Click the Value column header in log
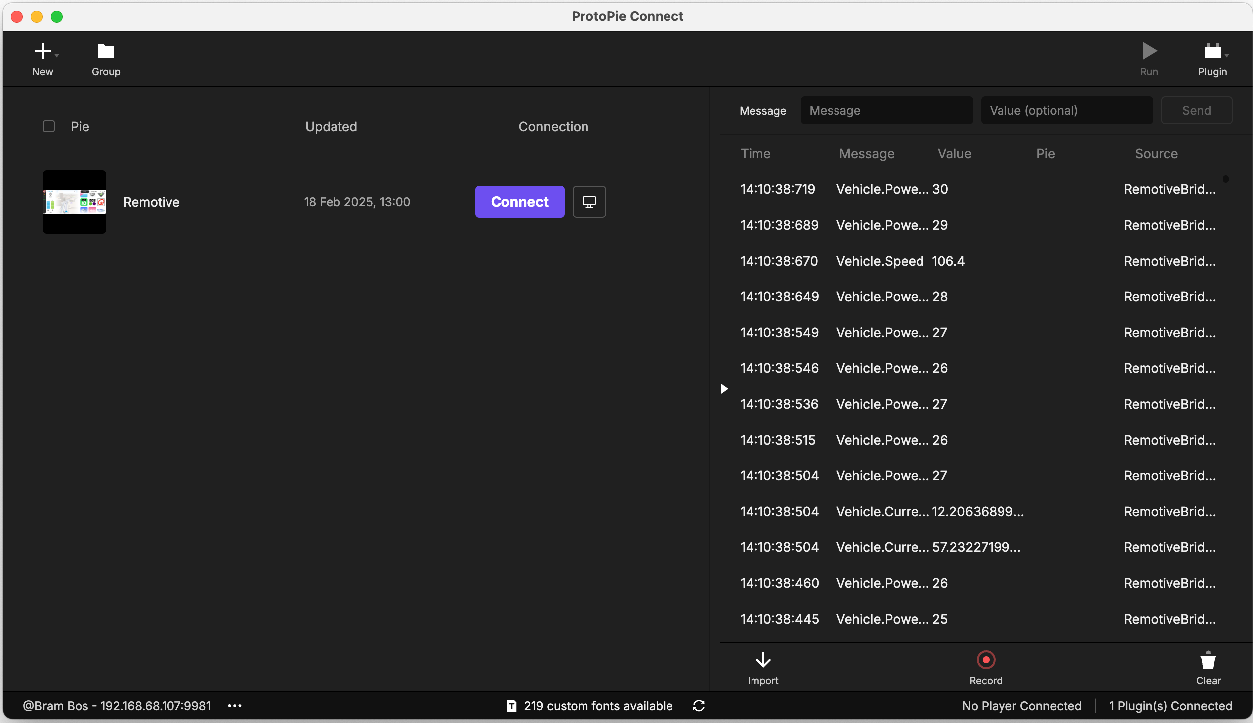This screenshot has height=723, width=1253. [954, 154]
